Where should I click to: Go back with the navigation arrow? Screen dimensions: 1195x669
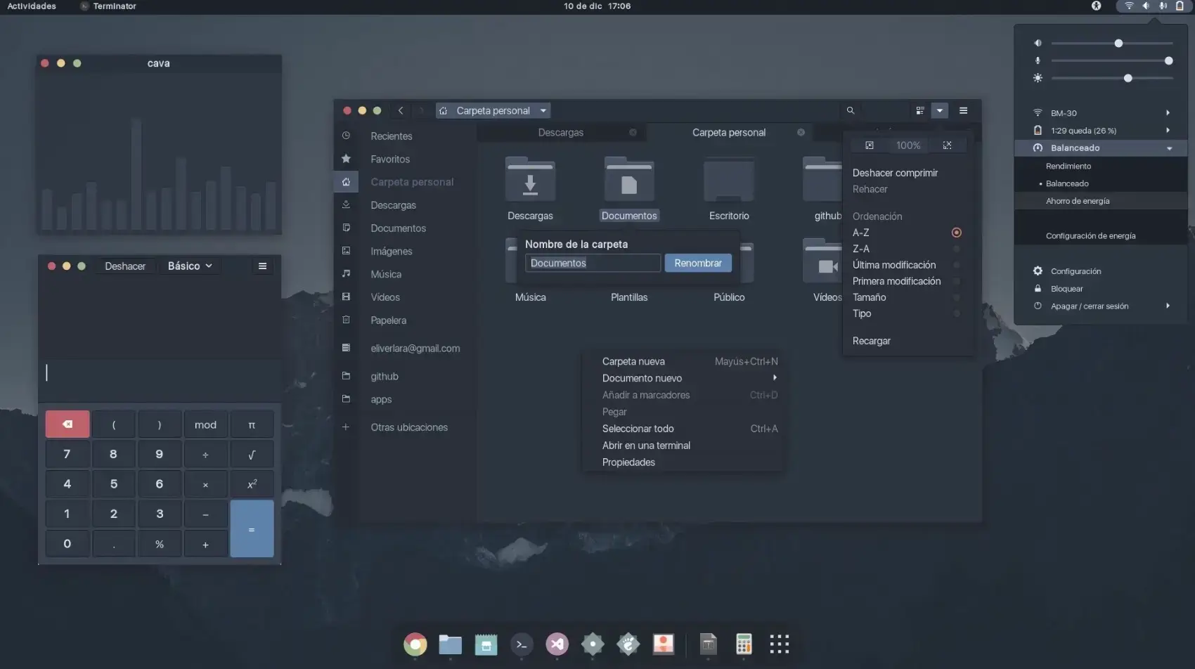tap(401, 110)
